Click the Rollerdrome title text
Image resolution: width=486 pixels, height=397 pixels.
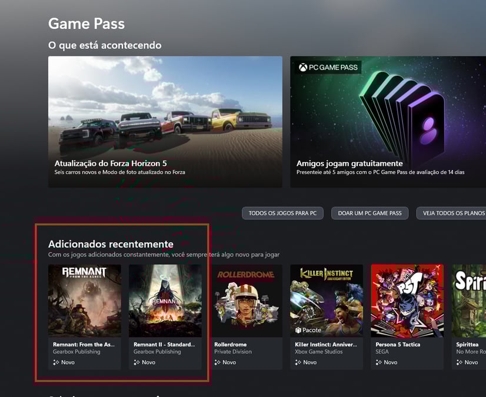(x=231, y=344)
